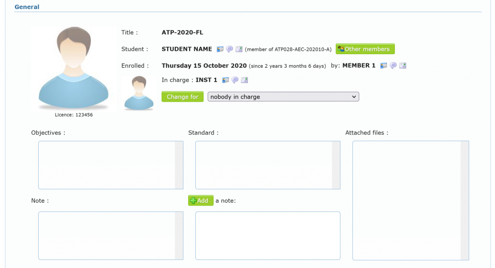Viewport: 495px width, 268px height.
Task: Click the new note entry text field
Action: coord(267,236)
